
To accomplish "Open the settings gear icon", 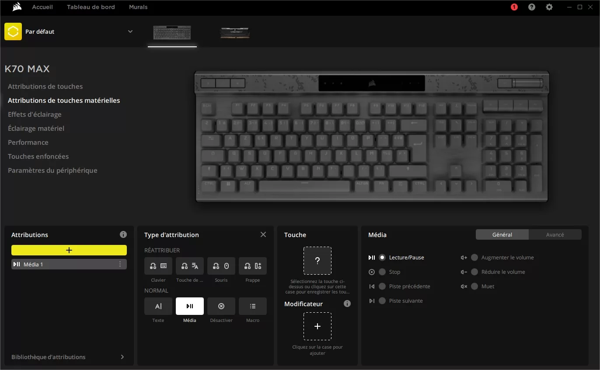I will (549, 7).
